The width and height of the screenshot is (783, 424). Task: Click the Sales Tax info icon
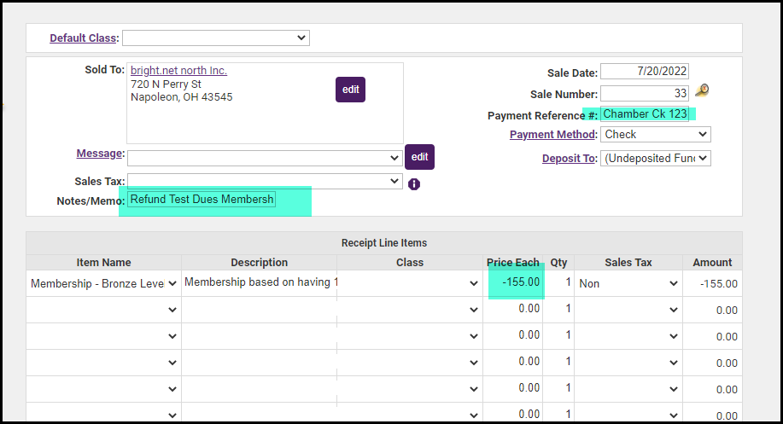(414, 183)
